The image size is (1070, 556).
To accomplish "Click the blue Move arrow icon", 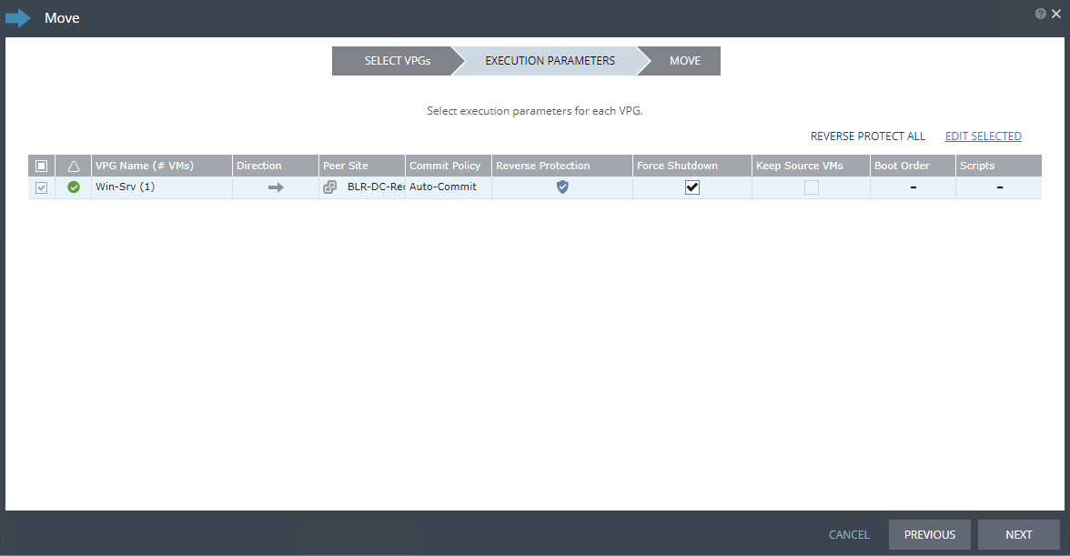I will tap(18, 17).
